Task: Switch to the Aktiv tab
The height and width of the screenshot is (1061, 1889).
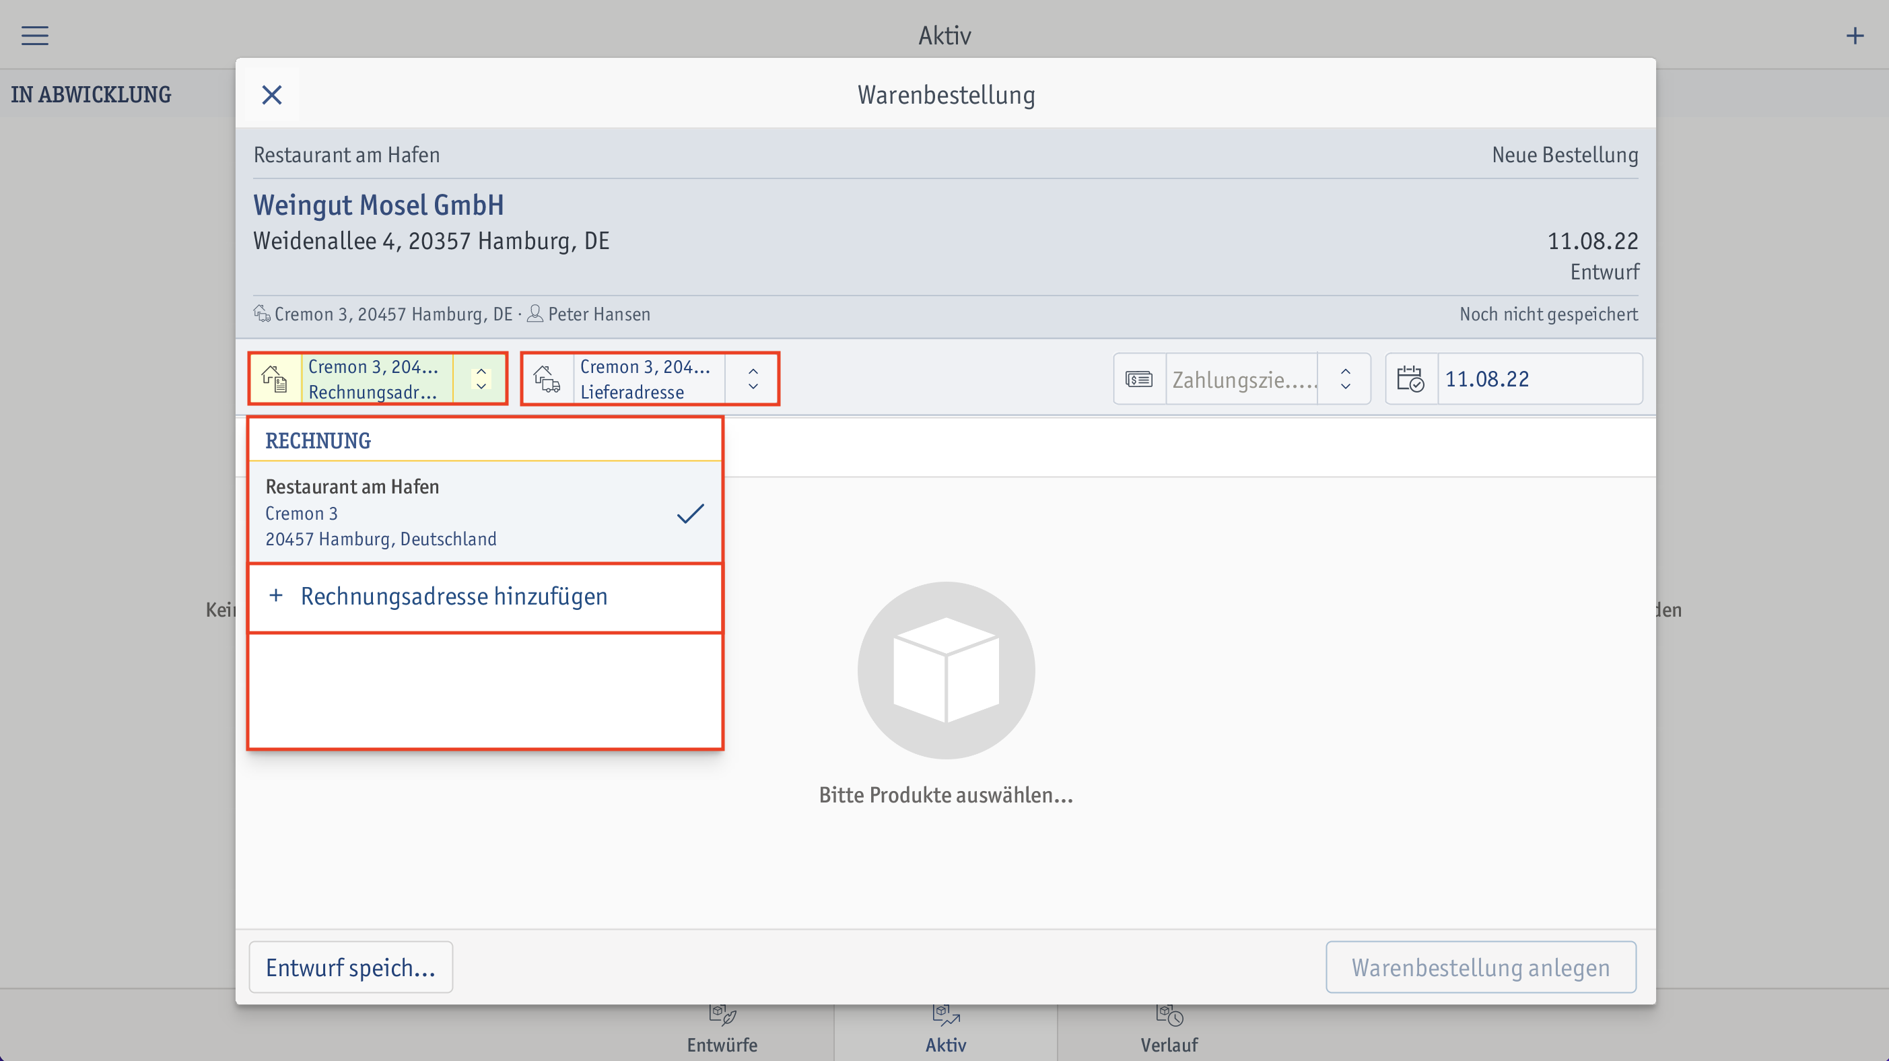Action: click(945, 1029)
